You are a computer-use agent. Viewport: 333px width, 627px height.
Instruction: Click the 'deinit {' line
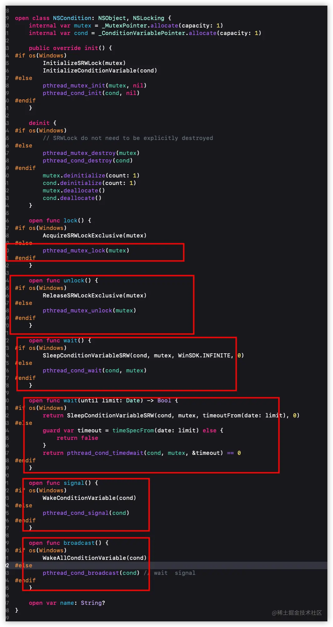(42, 123)
